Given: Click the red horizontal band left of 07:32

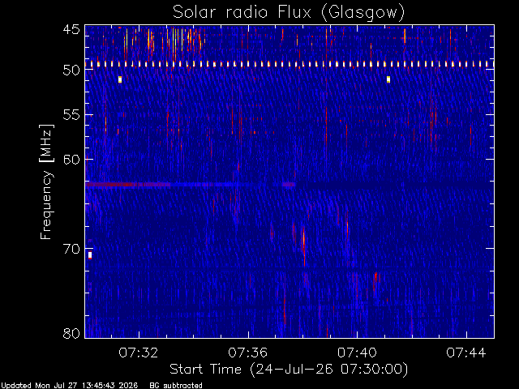Looking at the screenshot, I should click(x=110, y=184).
